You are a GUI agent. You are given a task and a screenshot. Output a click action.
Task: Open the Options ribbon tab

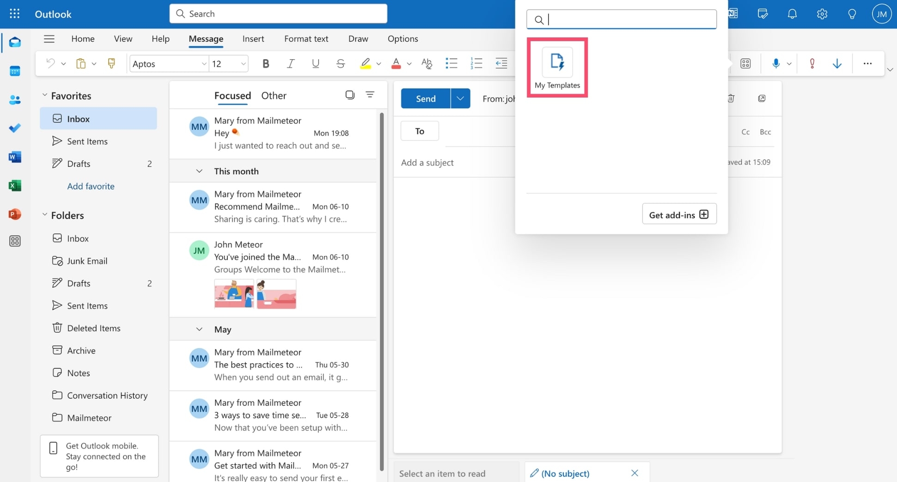pyautogui.click(x=403, y=39)
